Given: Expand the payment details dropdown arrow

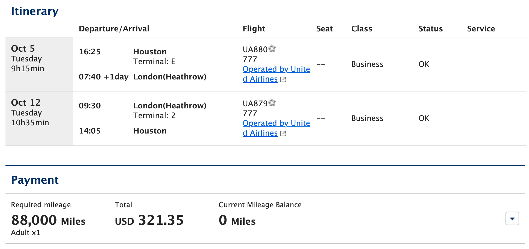Looking at the screenshot, I should [x=512, y=218].
